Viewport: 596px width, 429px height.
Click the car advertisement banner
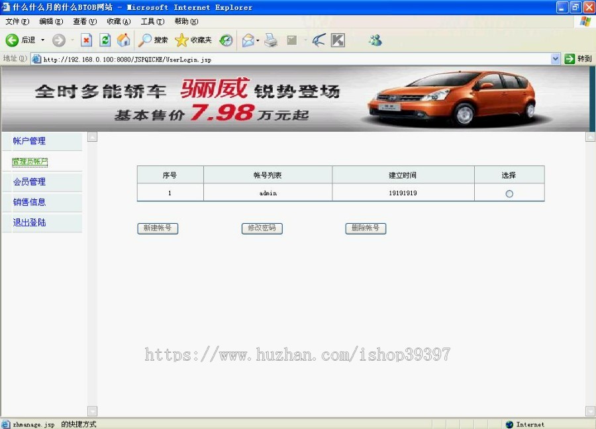pos(296,99)
